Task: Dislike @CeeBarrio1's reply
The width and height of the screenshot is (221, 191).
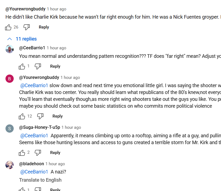Action: (38, 66)
